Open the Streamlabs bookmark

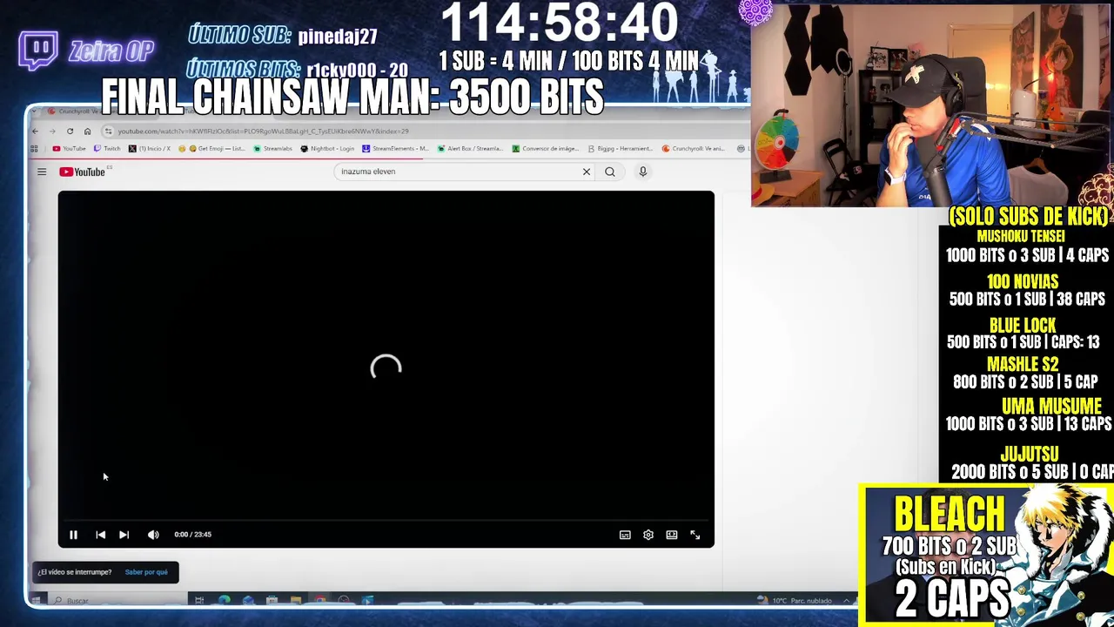pos(272,149)
